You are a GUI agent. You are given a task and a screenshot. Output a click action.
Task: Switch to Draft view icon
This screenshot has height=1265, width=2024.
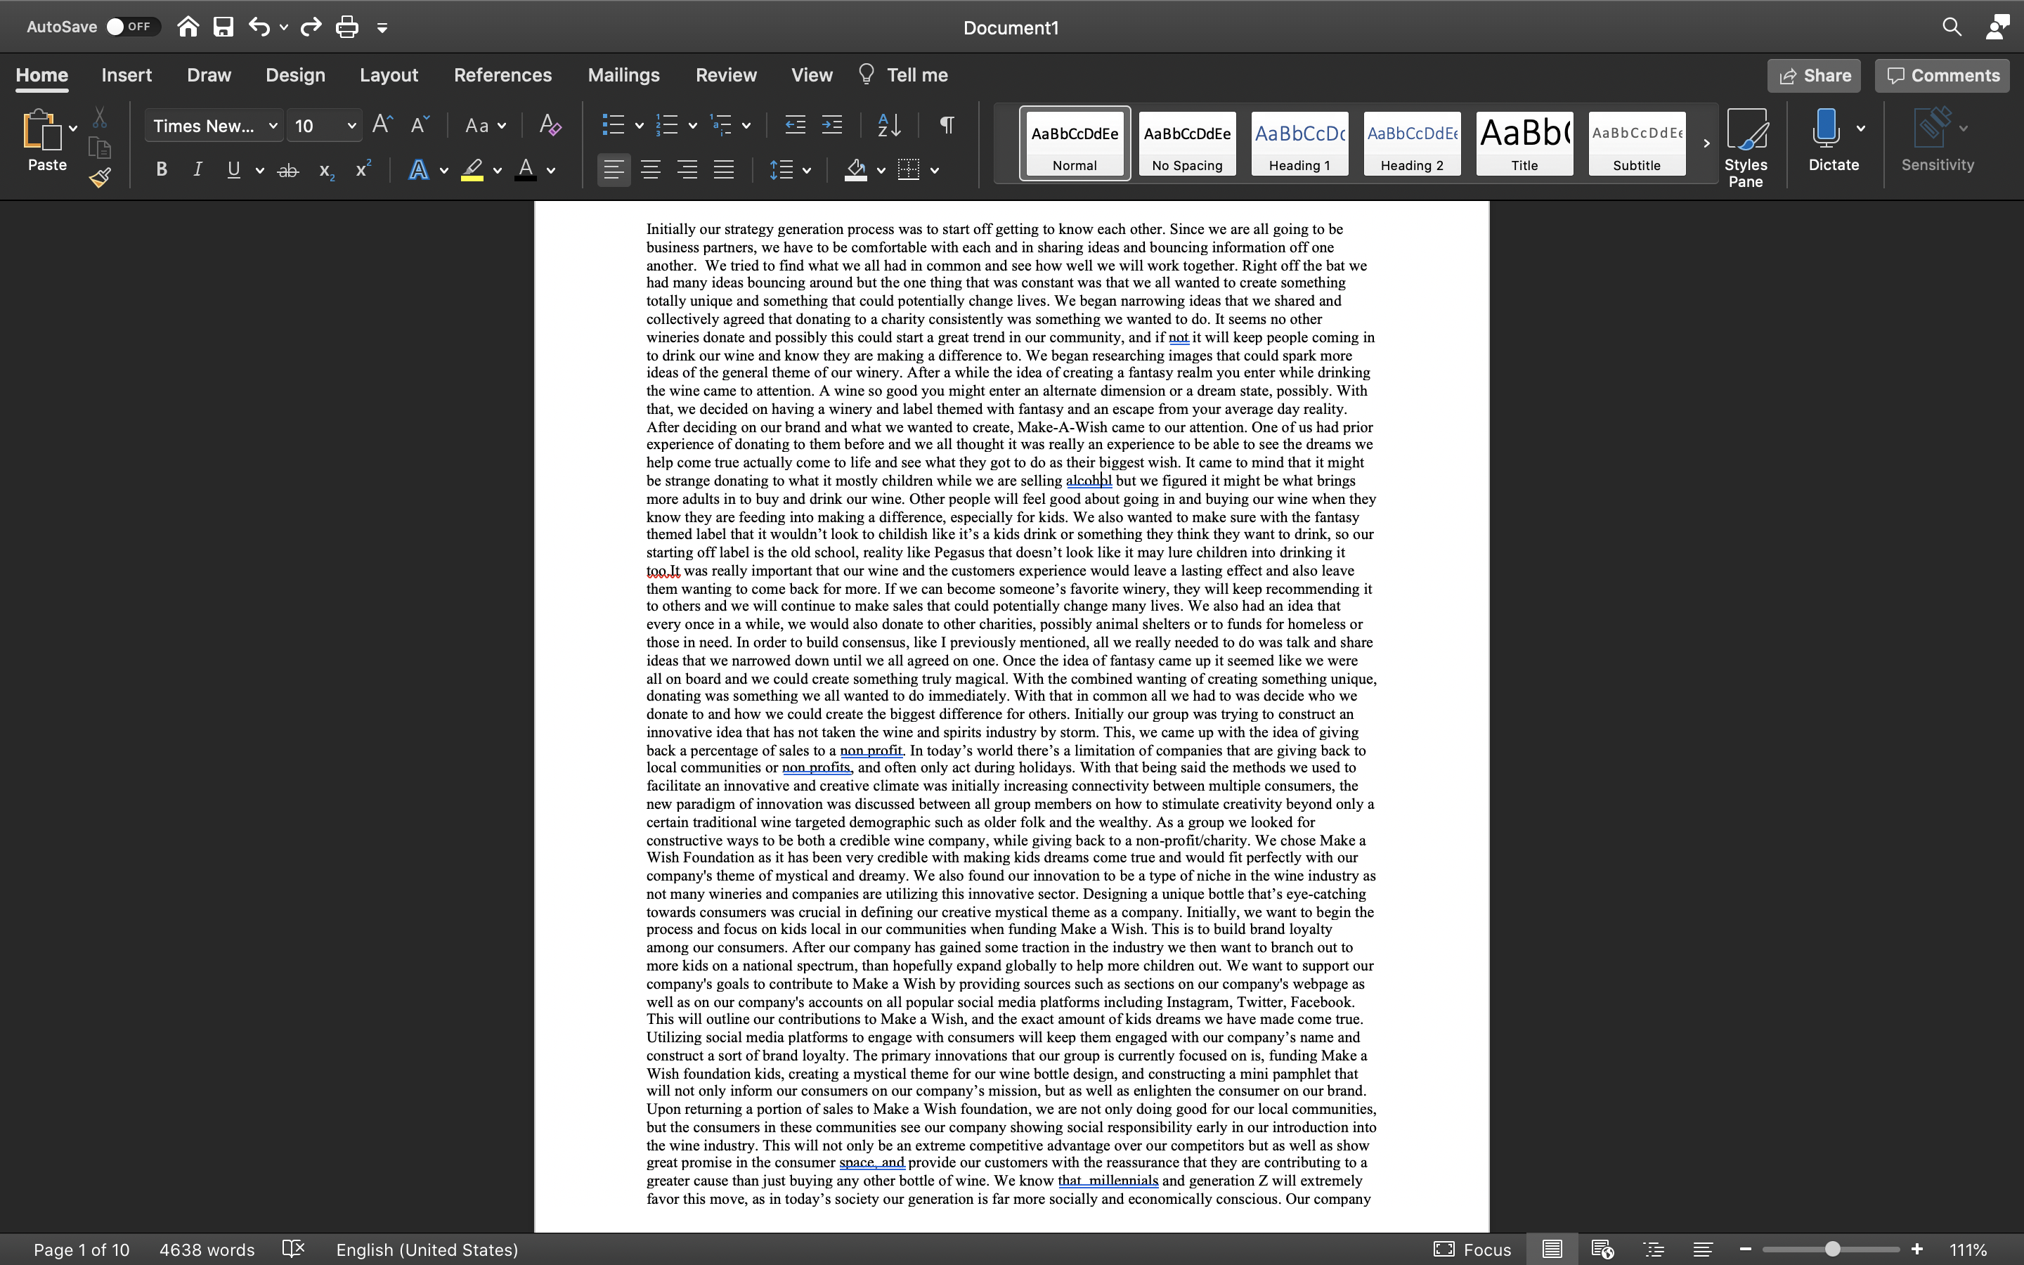click(x=1704, y=1249)
